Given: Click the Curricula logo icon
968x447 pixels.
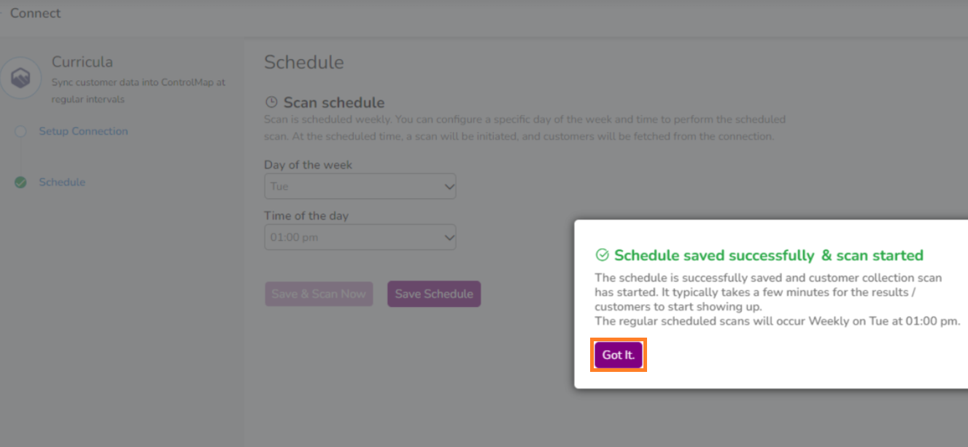Looking at the screenshot, I should click(x=20, y=78).
